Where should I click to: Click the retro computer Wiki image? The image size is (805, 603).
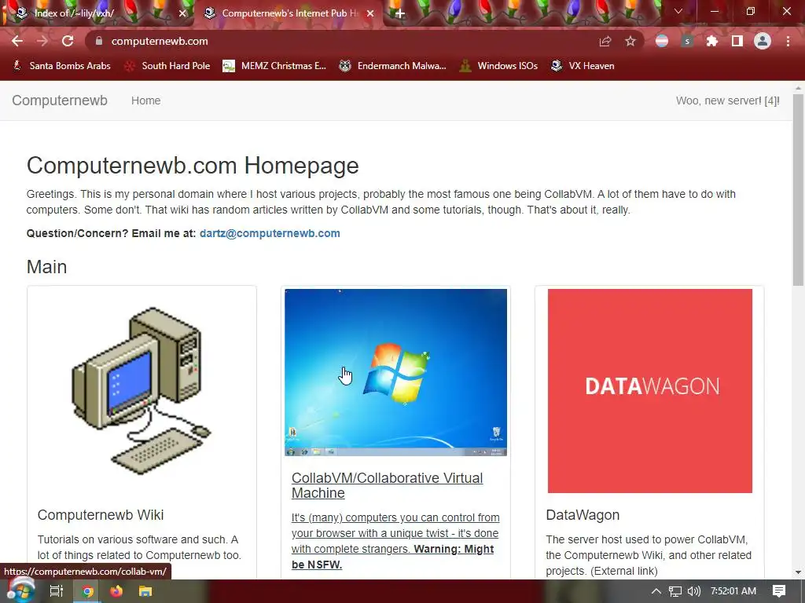tap(142, 391)
